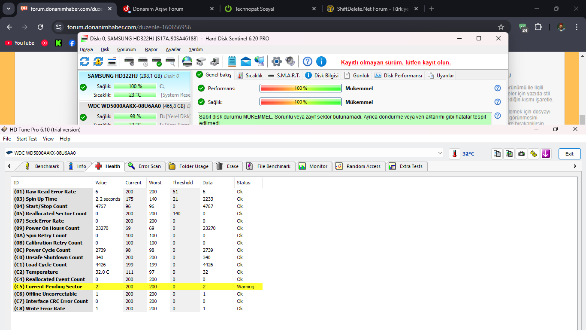Open the Ayarlar menu in Hard Disk Sentinel
The height and width of the screenshot is (330, 586).
pos(173,49)
